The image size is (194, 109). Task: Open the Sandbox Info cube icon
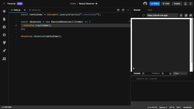(x=4, y=11)
